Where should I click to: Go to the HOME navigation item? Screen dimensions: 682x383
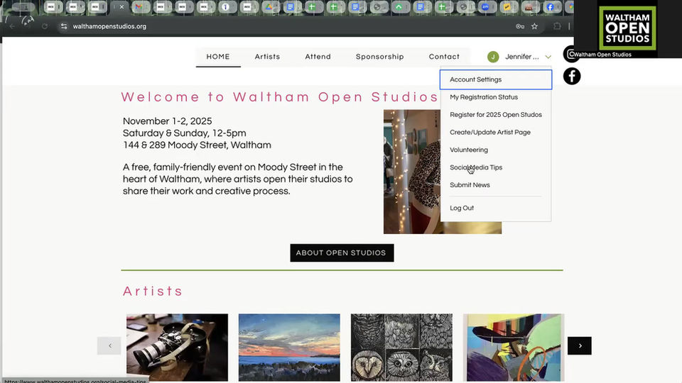pyautogui.click(x=218, y=57)
